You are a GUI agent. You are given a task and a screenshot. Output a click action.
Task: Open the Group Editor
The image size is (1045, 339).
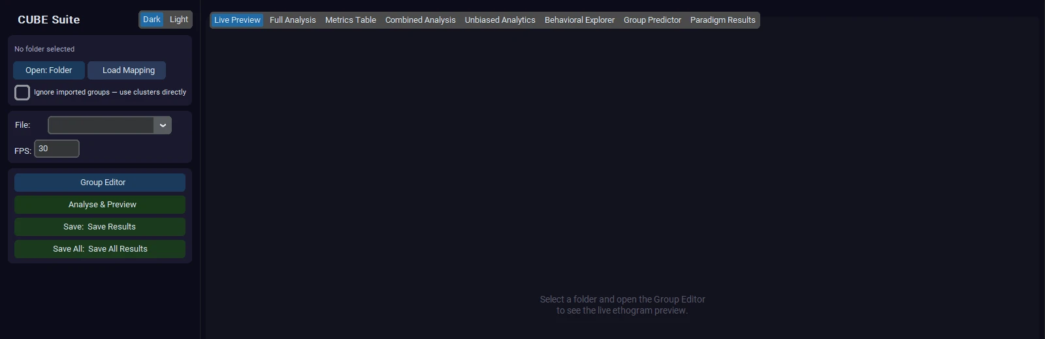(100, 183)
